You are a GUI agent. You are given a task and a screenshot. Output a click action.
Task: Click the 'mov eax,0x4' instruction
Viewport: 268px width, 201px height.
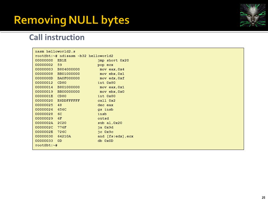(112, 70)
